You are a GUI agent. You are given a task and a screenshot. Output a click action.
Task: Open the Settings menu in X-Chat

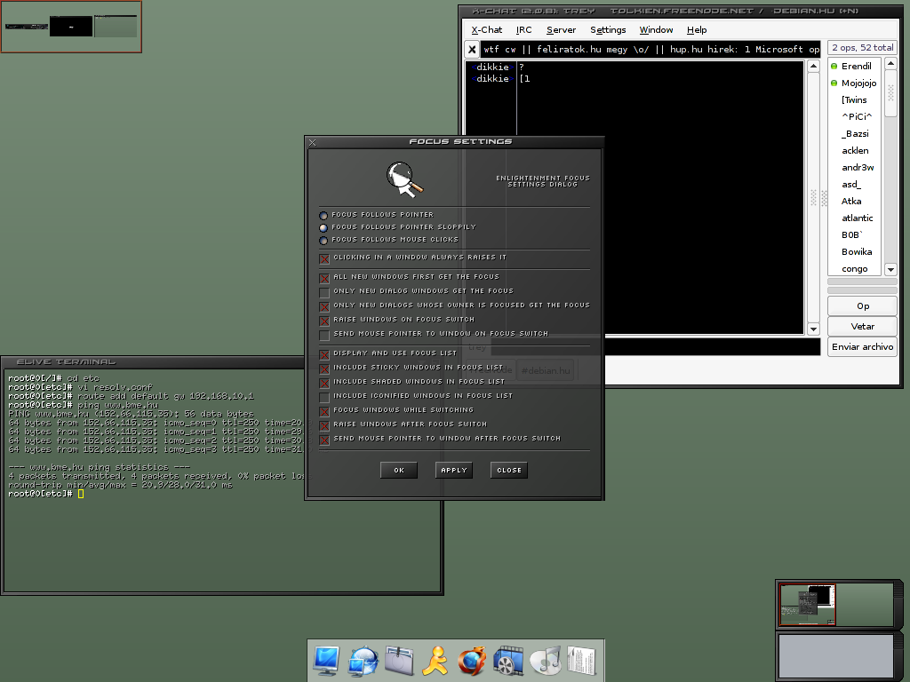point(608,29)
